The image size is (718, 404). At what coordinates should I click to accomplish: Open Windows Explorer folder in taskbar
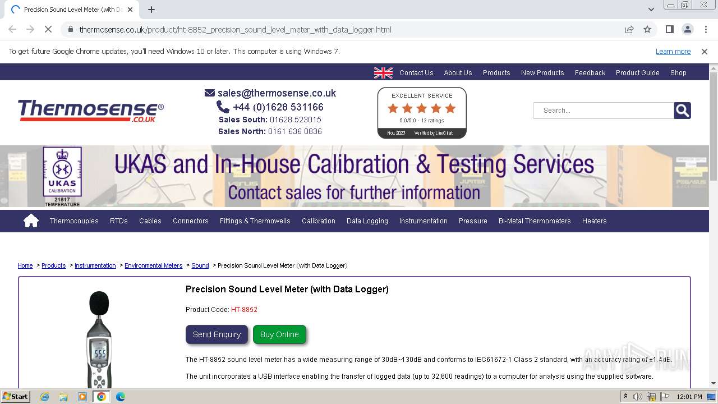(x=63, y=397)
